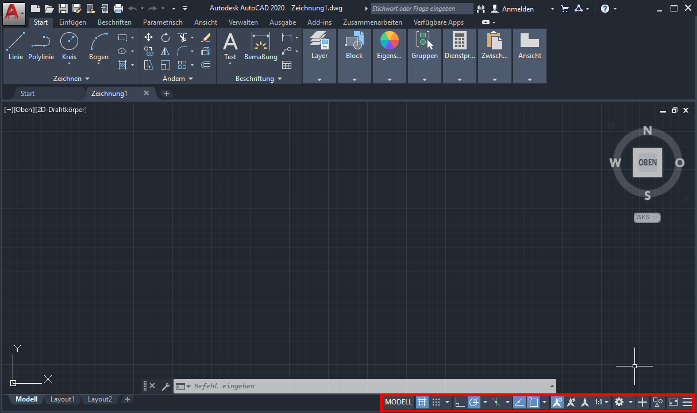Add a new drawing tab with plus
697x413 pixels.
click(167, 93)
